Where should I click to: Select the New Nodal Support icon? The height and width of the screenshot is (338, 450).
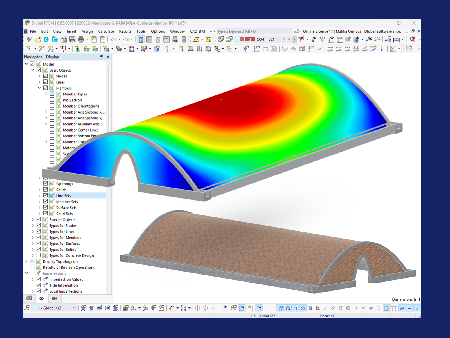coord(77,49)
